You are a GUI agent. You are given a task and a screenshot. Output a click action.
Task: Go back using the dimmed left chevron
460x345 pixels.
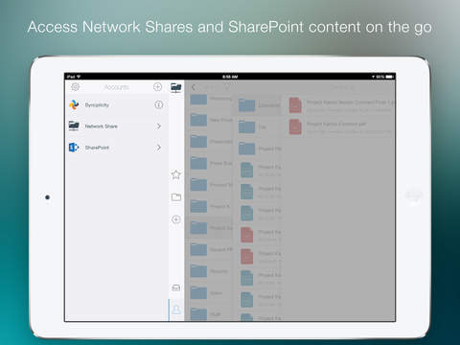click(194, 87)
